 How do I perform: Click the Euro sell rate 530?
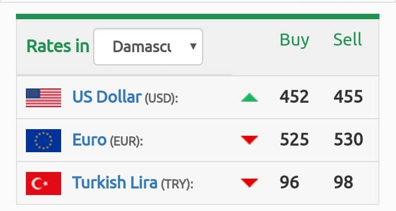click(x=349, y=140)
